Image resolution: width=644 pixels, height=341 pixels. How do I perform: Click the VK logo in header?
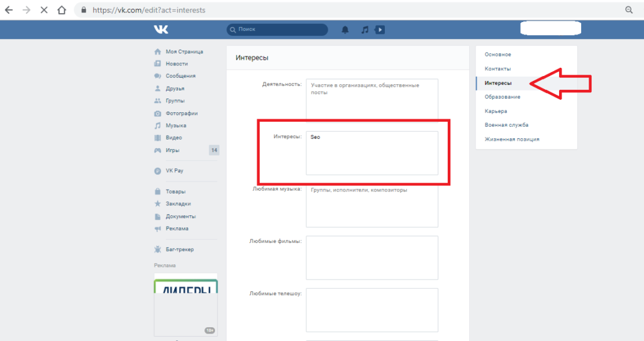(x=161, y=30)
